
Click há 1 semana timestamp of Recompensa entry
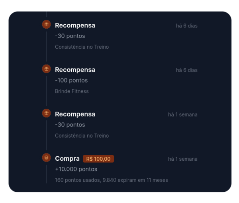pyautogui.click(x=183, y=114)
